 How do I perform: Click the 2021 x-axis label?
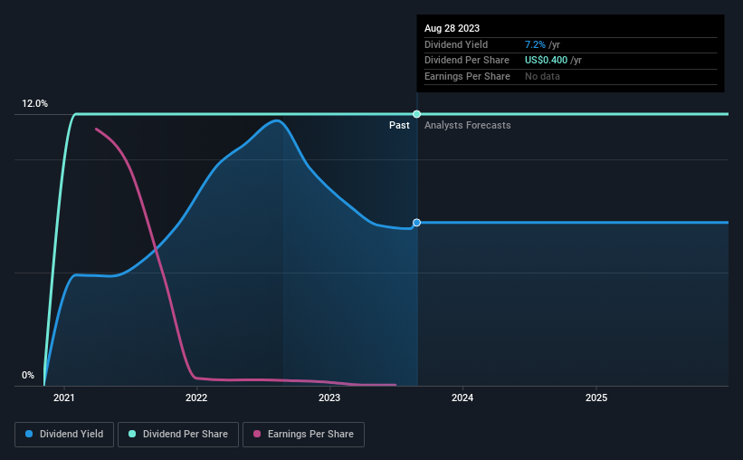(64, 398)
